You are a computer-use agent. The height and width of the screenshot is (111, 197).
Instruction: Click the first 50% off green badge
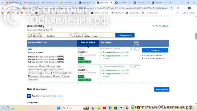pos(81,59)
